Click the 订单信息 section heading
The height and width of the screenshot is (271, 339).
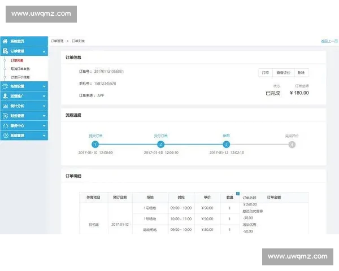coord(73,57)
